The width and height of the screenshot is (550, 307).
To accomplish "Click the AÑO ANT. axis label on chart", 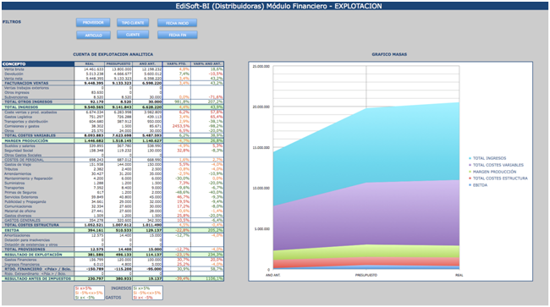I will [x=273, y=275].
